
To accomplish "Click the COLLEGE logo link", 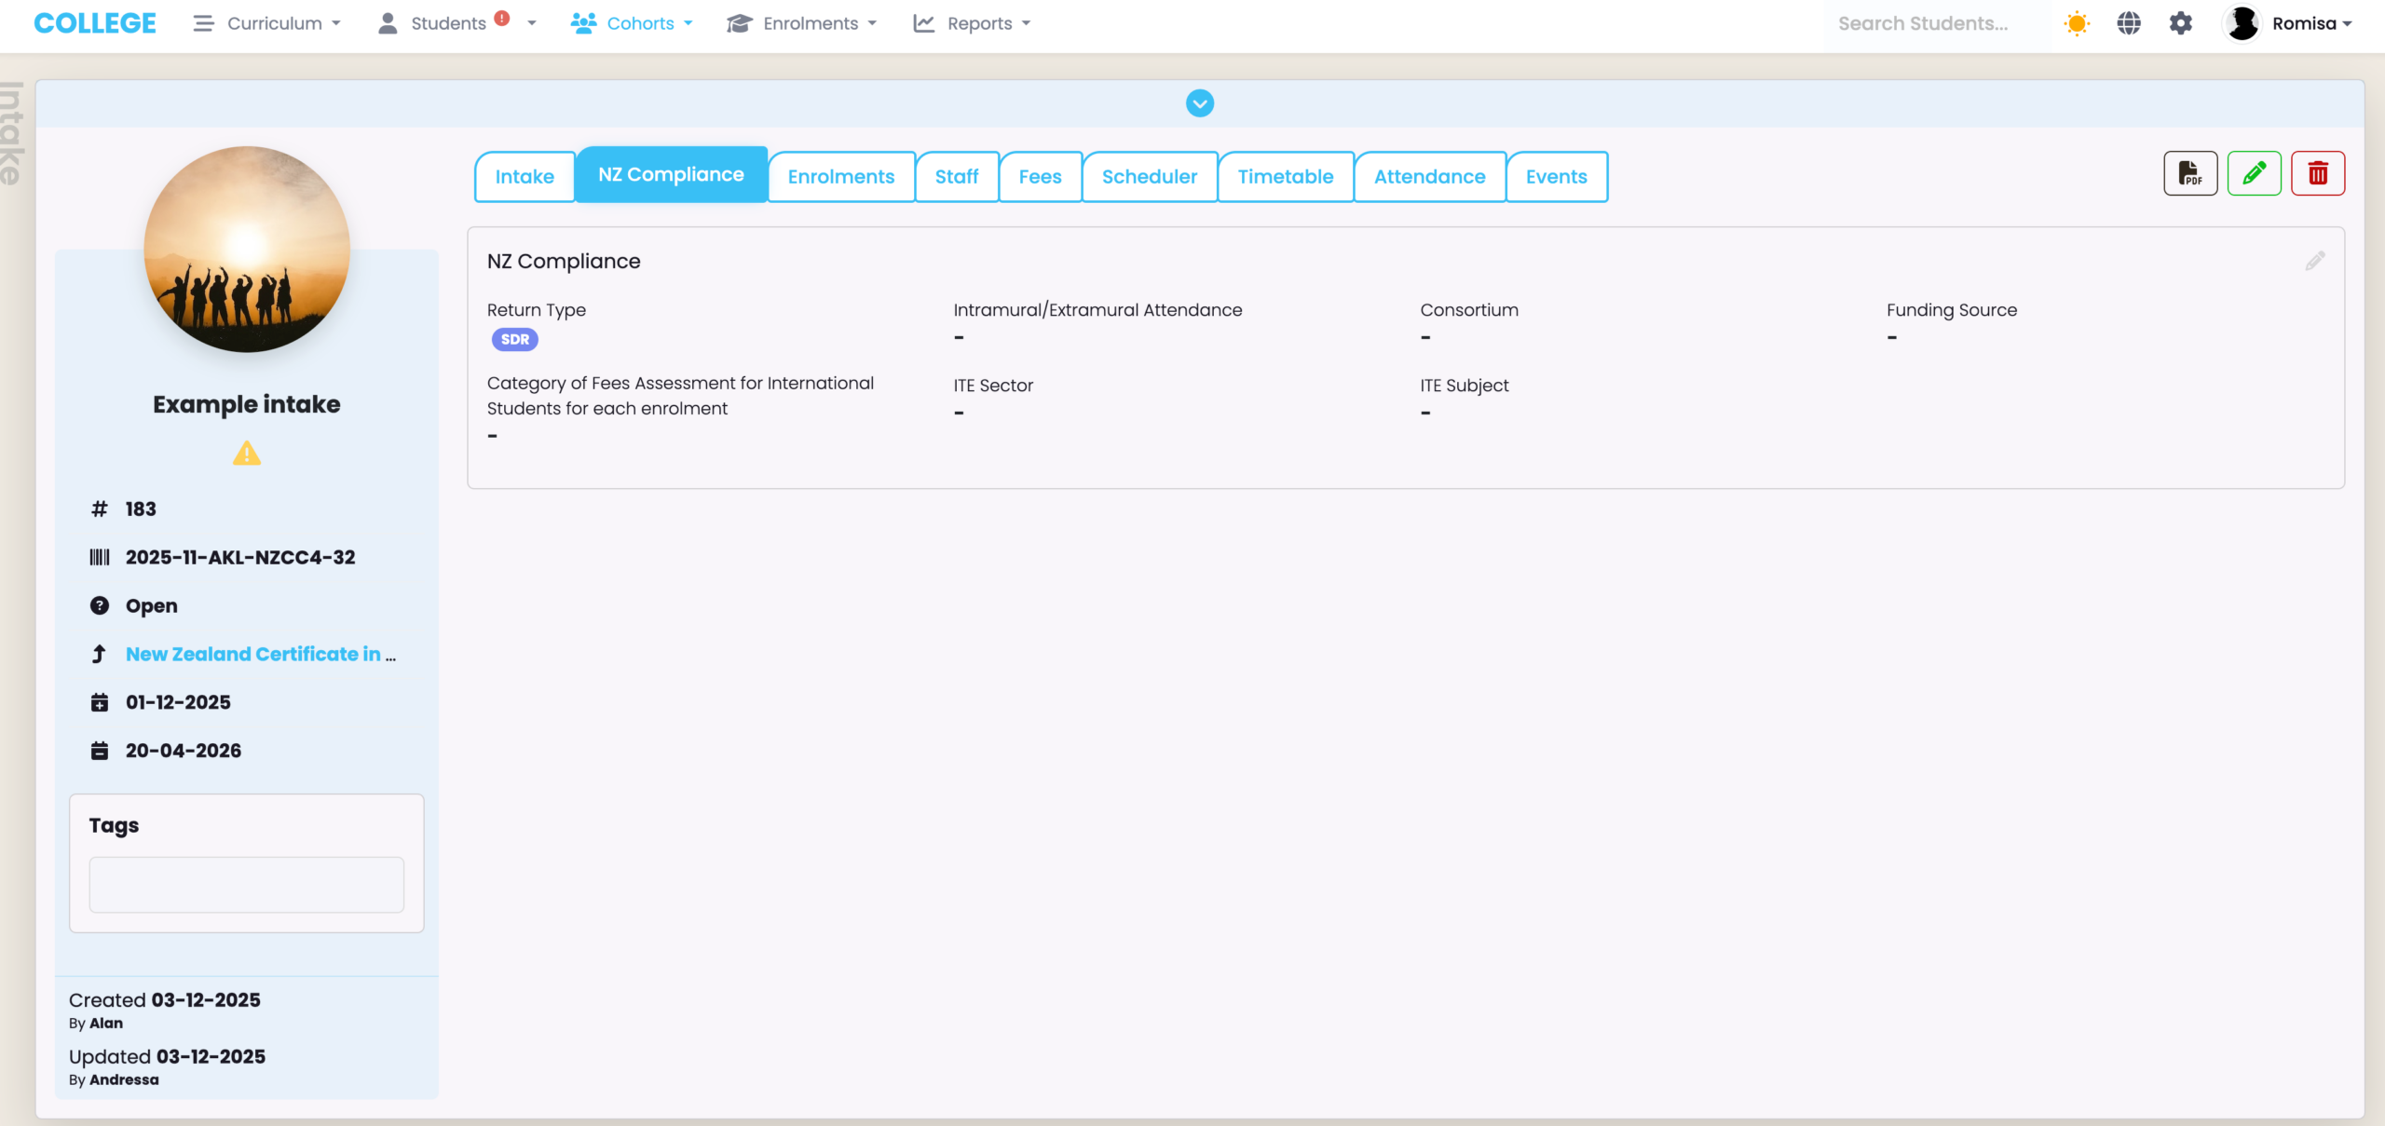I will pos(95,23).
